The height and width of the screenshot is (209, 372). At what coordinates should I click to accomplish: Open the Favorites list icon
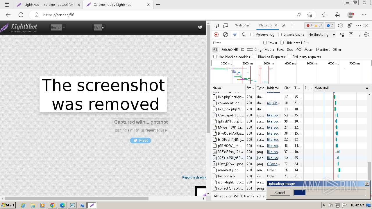pyautogui.click(x=324, y=15)
